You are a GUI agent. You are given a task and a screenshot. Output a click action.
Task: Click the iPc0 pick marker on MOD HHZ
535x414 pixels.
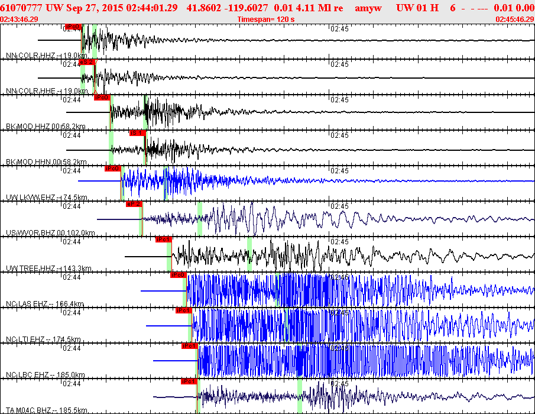point(102,98)
